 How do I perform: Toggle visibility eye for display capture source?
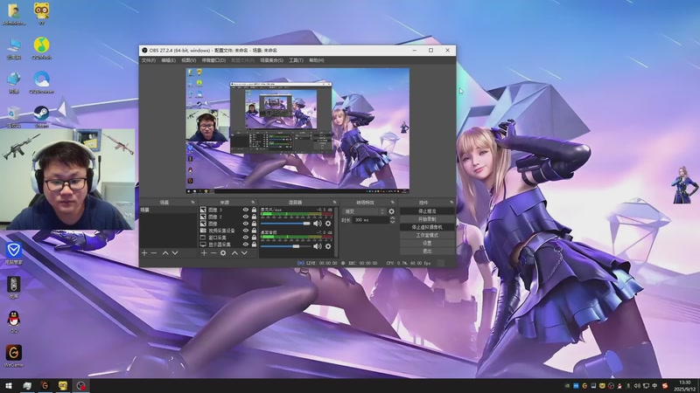coord(246,245)
